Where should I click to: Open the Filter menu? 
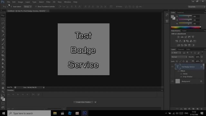48,2
